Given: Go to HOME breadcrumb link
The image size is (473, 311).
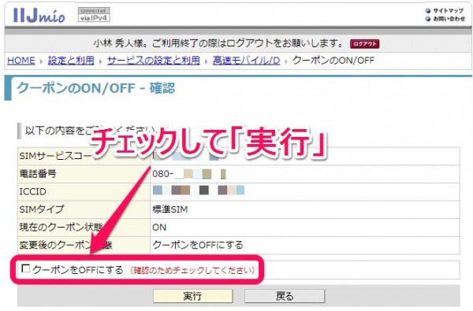Looking at the screenshot, I should [21, 61].
